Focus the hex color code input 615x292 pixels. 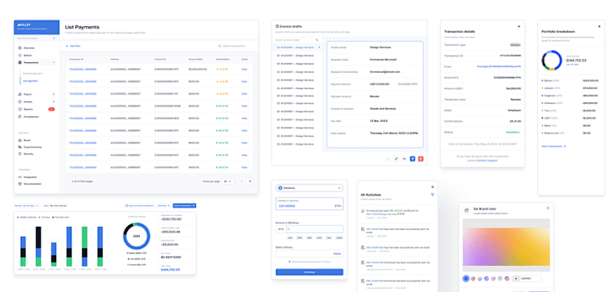coord(530,279)
